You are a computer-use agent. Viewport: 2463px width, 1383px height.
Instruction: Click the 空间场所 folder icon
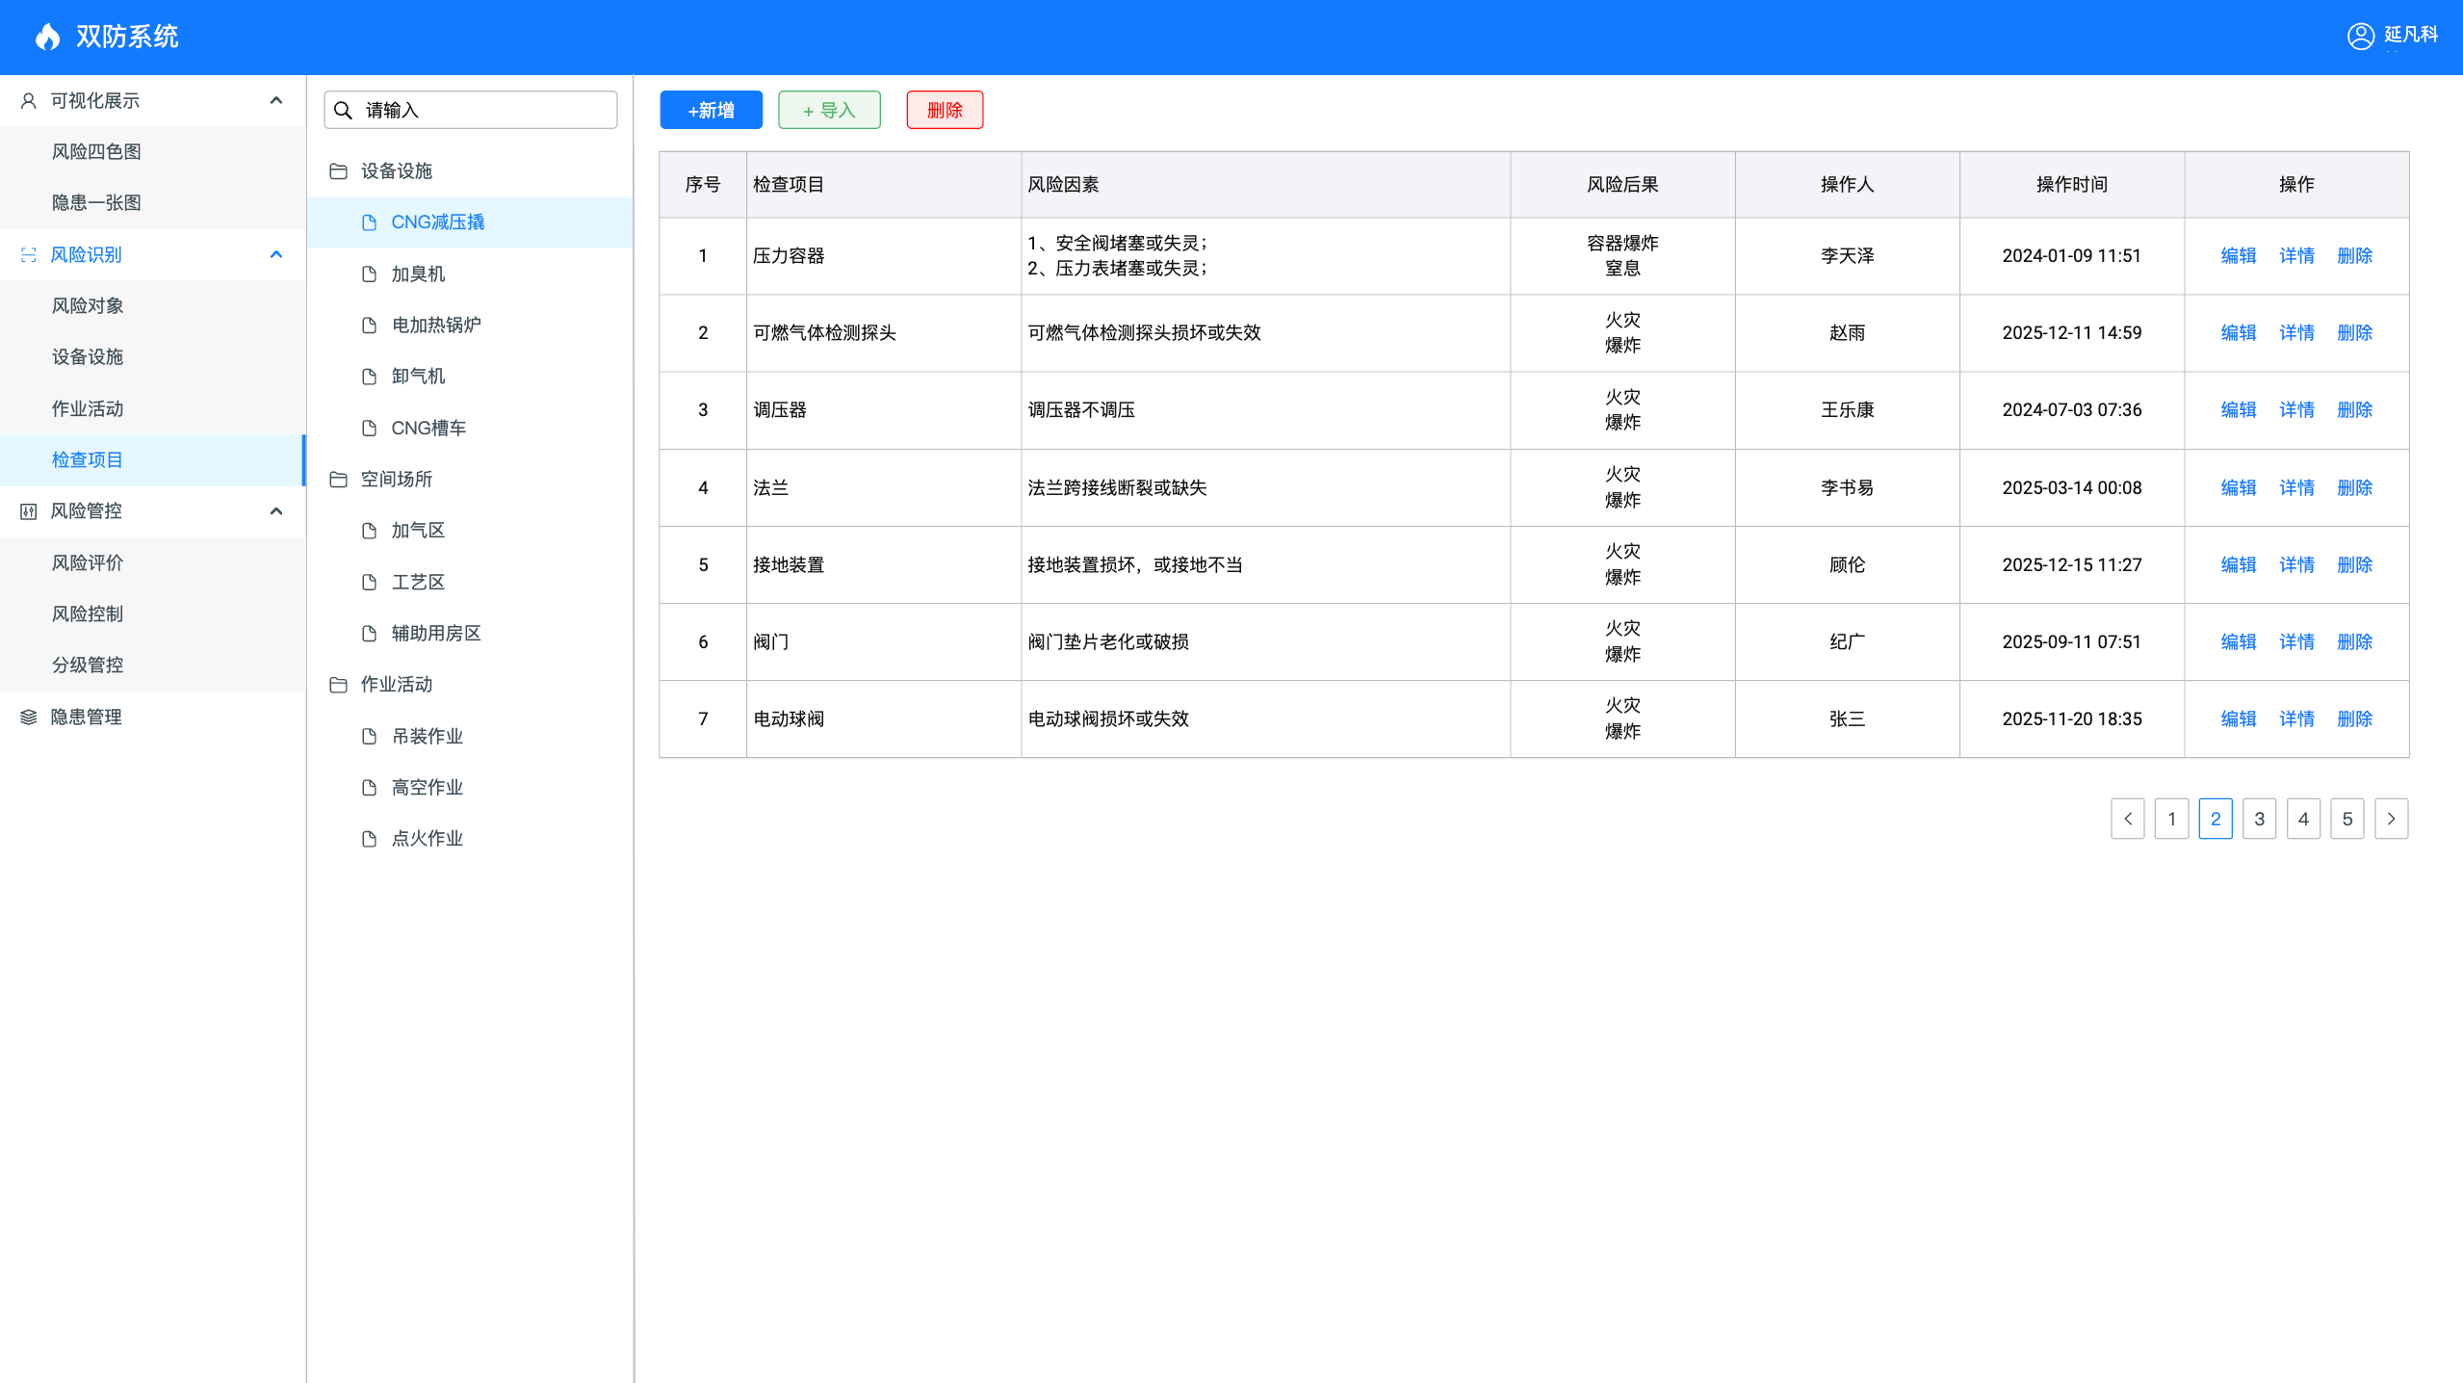pos(338,480)
